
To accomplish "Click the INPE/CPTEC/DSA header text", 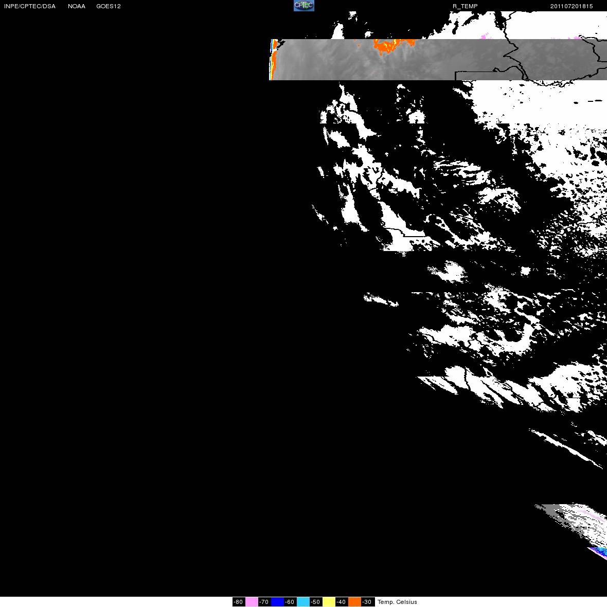I will (x=30, y=6).
